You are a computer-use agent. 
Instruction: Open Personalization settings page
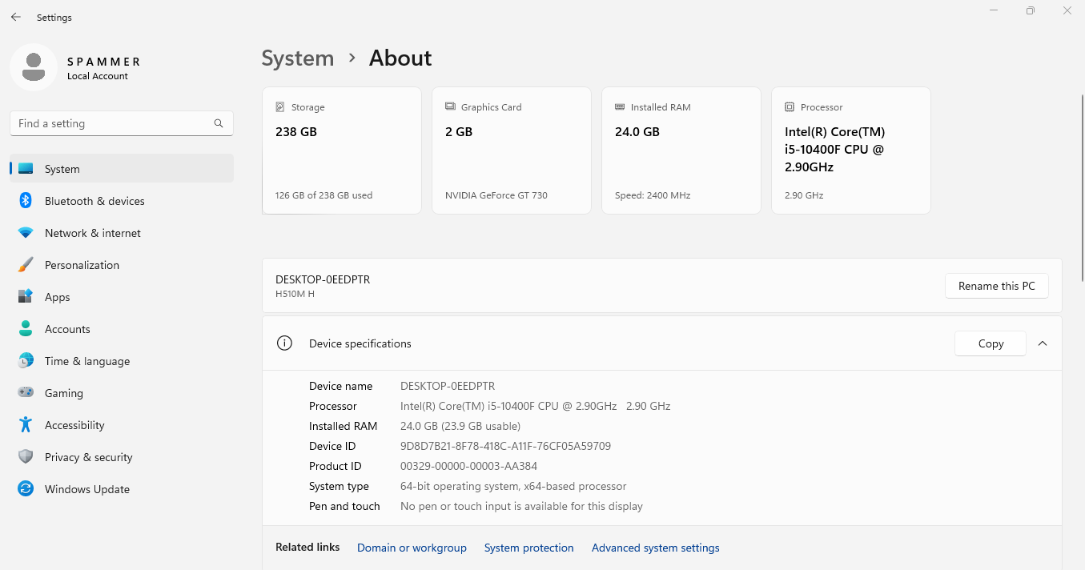(122, 265)
